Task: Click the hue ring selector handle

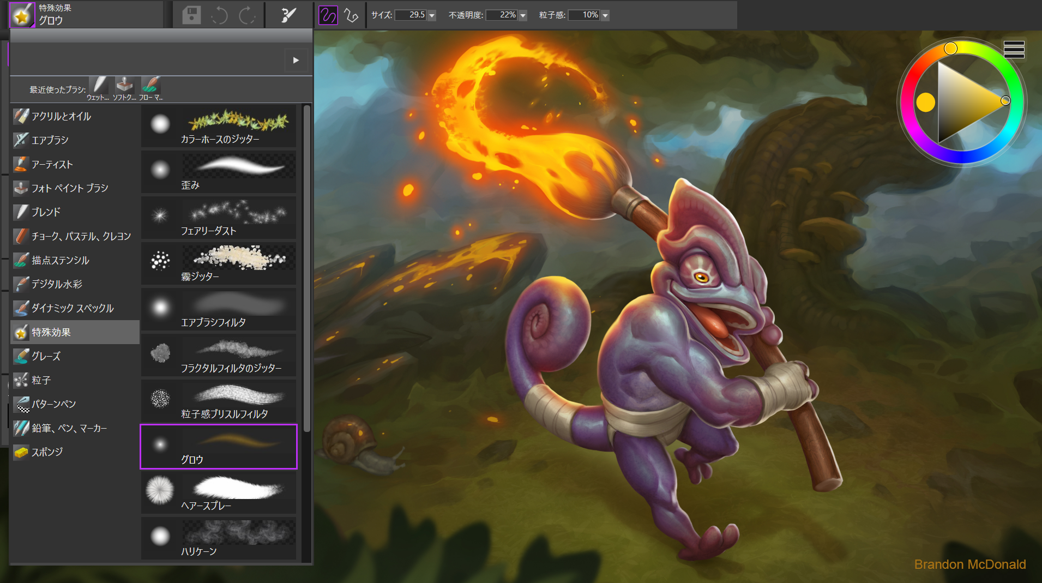Action: coord(950,49)
